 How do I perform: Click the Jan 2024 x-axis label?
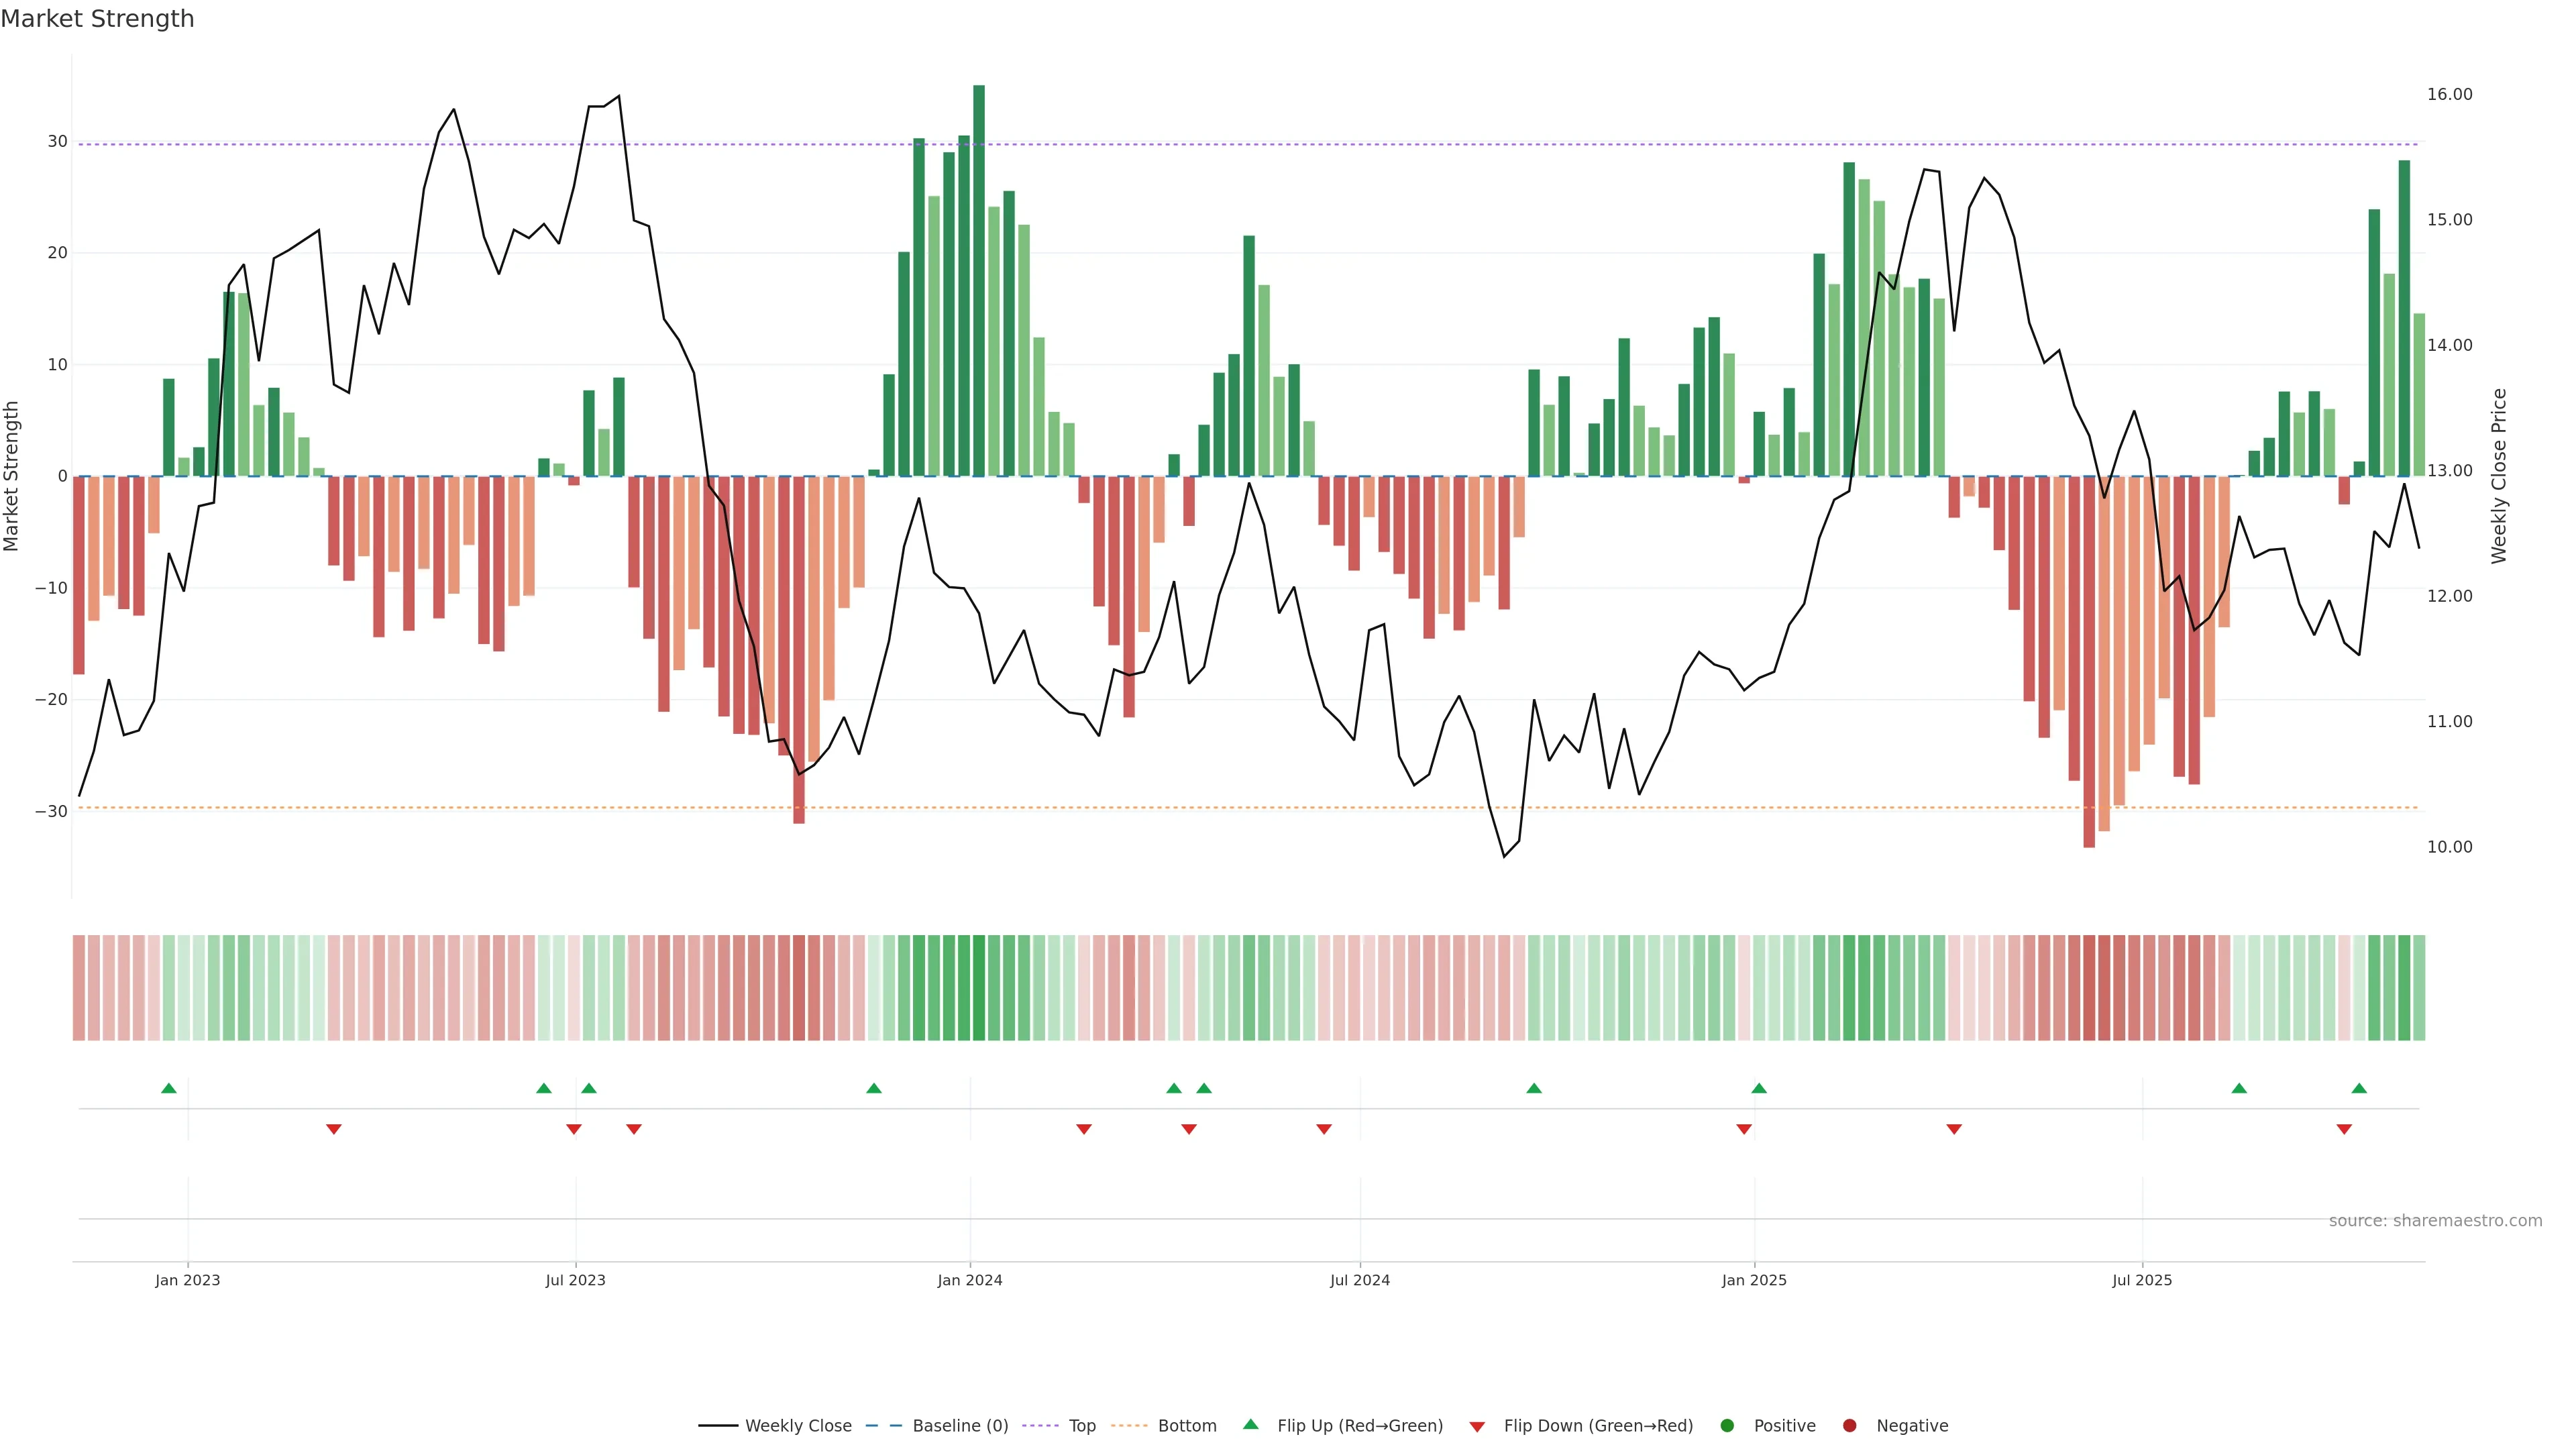(969, 1280)
